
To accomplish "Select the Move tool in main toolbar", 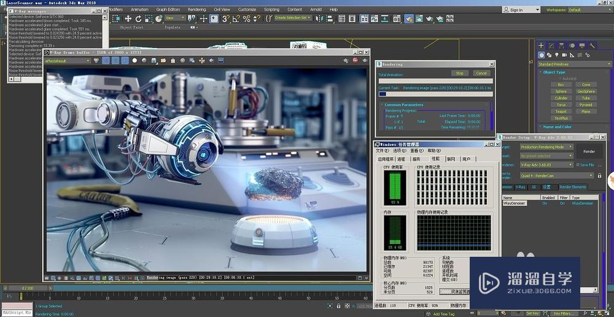I will [128, 18].
